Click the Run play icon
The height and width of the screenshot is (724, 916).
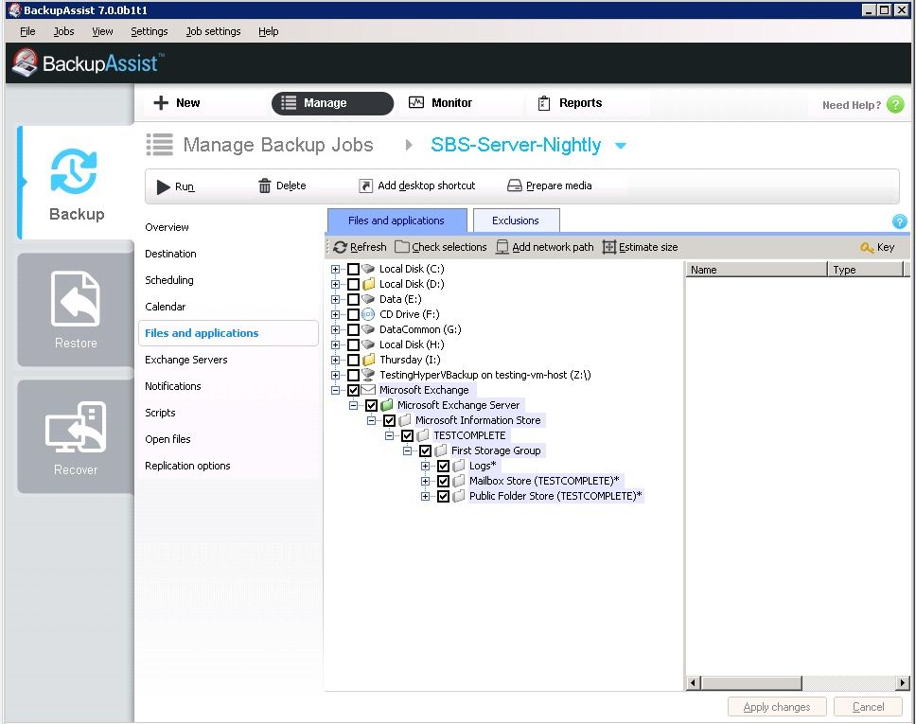(x=163, y=186)
